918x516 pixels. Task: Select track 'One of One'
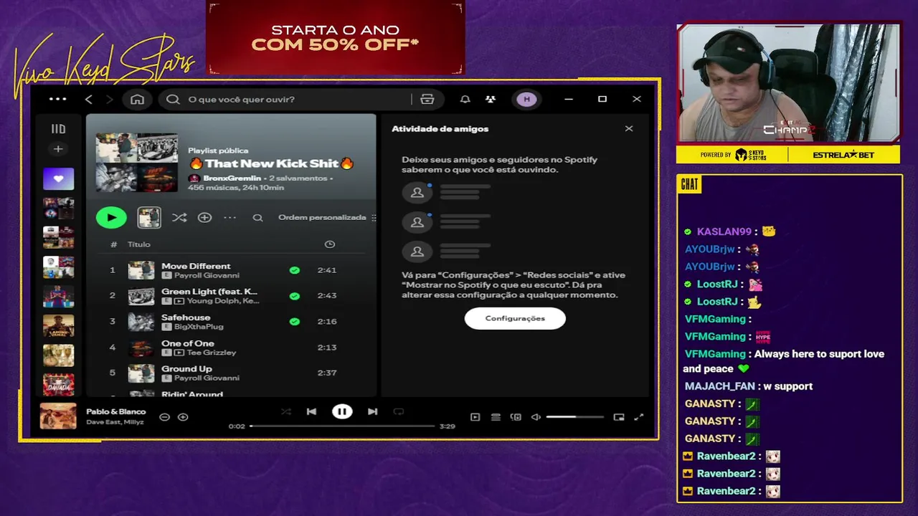coord(187,343)
